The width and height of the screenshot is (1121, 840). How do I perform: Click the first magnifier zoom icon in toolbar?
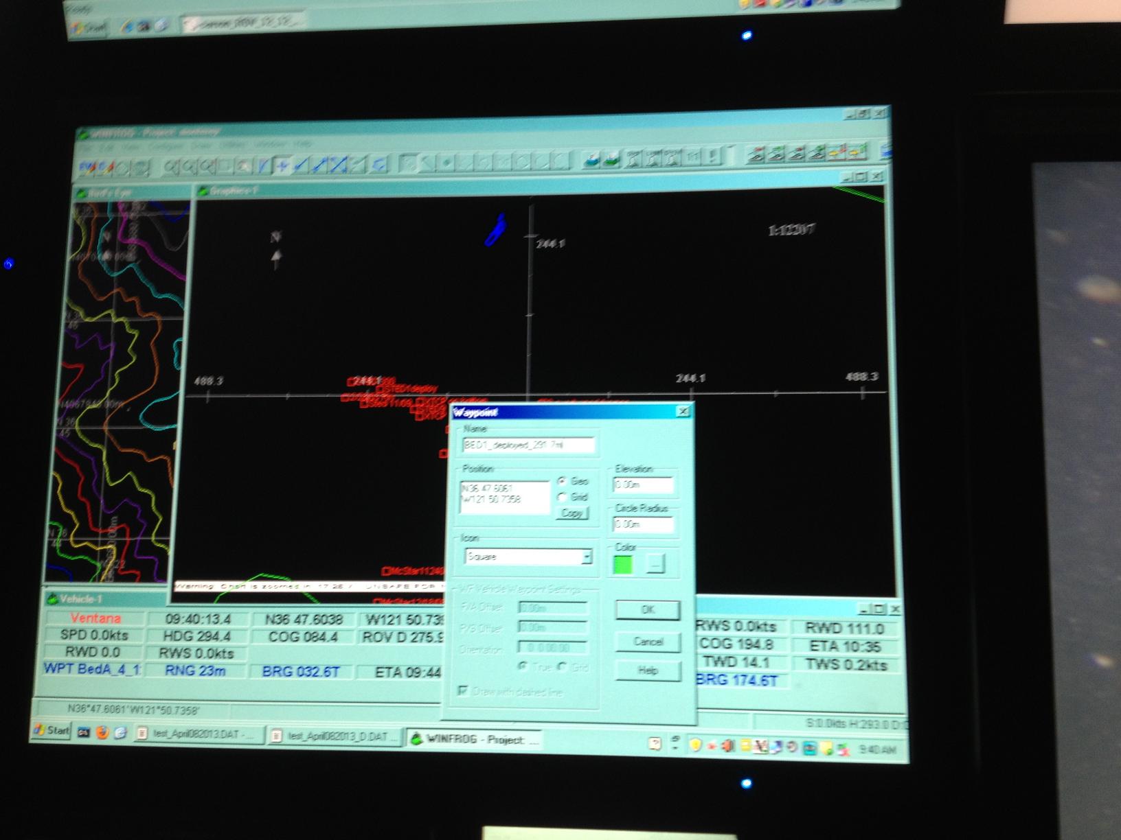click(x=170, y=166)
